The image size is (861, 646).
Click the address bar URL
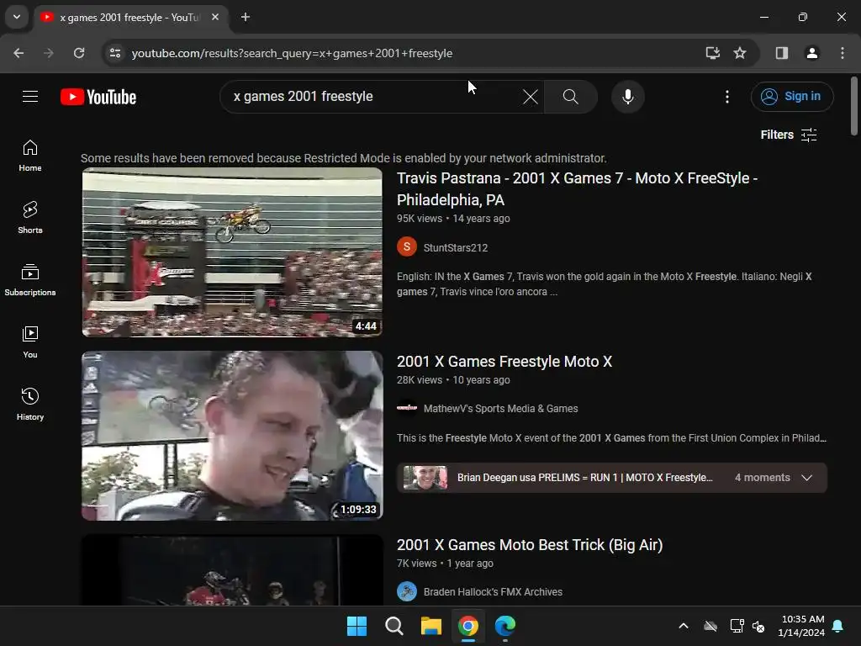click(x=292, y=53)
